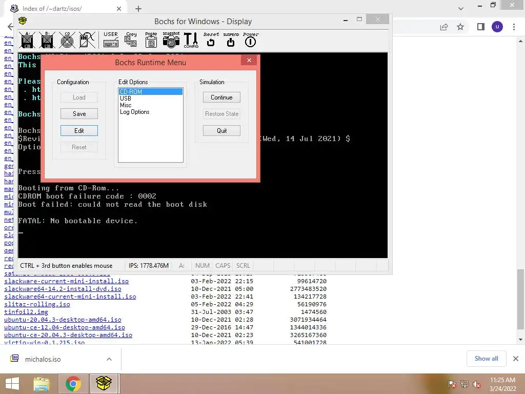Screen dimensions: 525x394
Task: Click the floppy B: drive toolbar icon
Action: point(47,40)
